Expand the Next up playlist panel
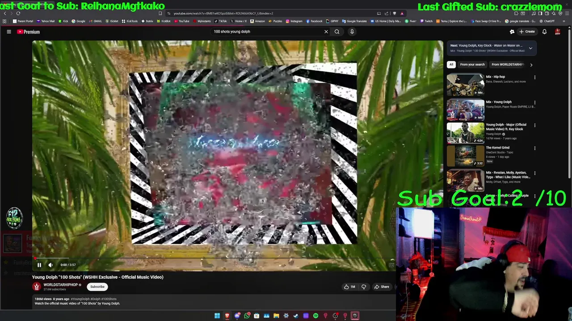Screen dimensions: 572x321 tap(530, 48)
